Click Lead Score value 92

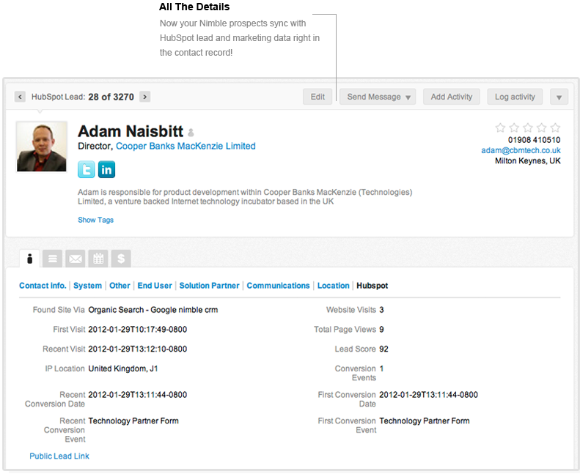(x=384, y=349)
